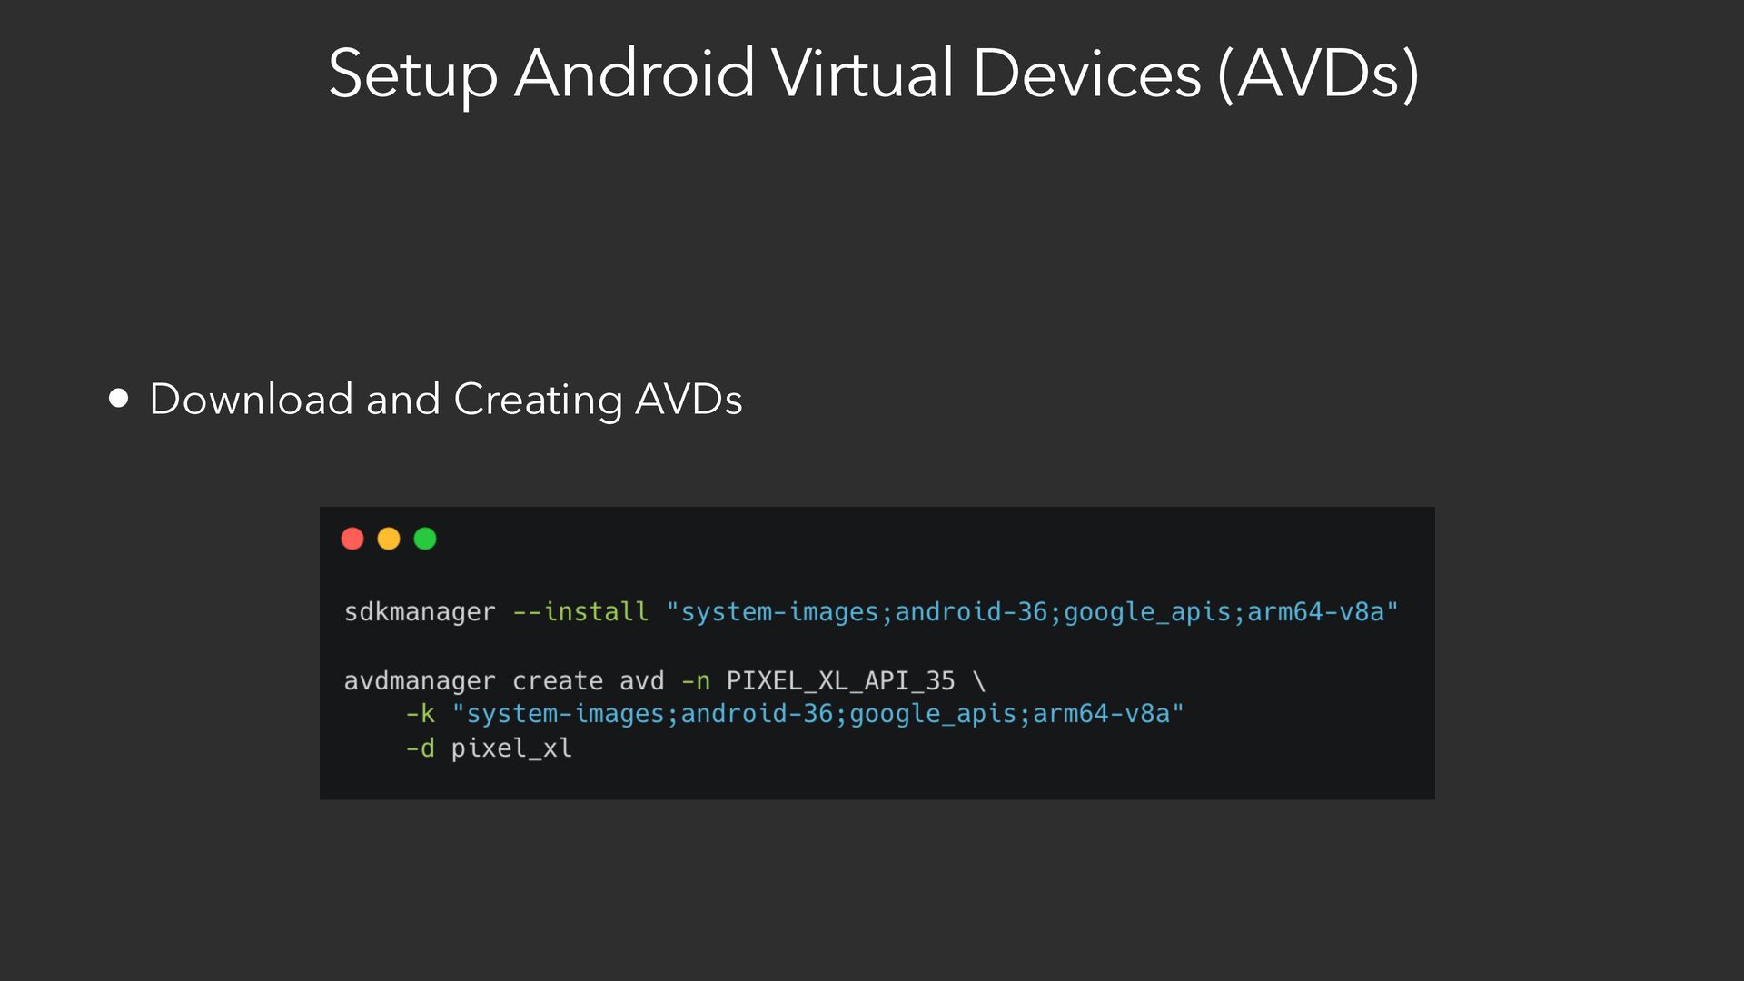Click the -k flag in code block

coord(420,715)
